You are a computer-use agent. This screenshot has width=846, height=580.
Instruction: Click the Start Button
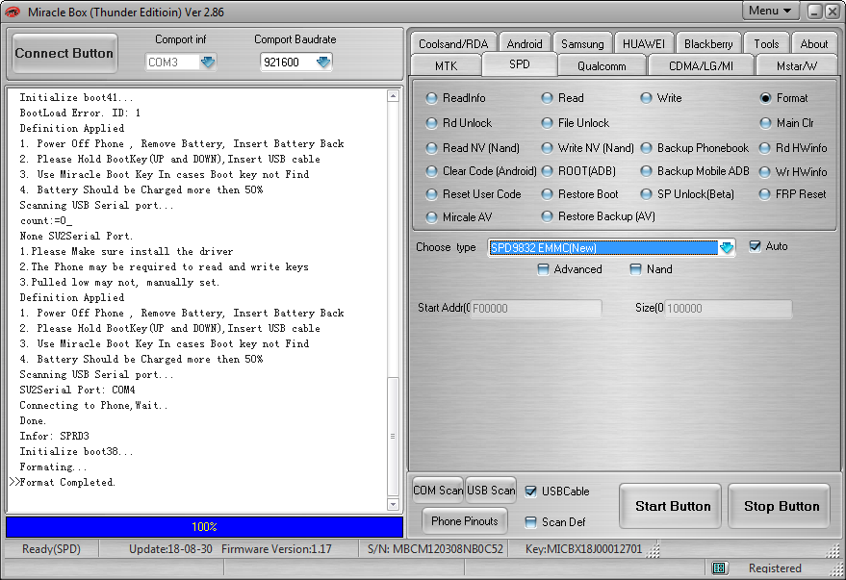670,506
